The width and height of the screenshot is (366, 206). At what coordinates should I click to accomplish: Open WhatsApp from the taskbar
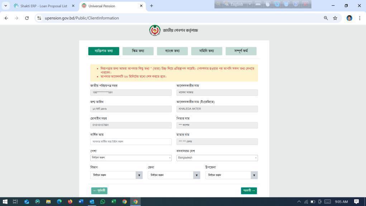pyautogui.click(x=103, y=202)
